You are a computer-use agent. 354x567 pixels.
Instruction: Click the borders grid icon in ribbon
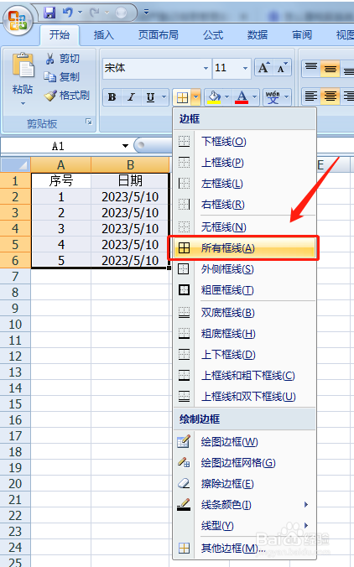pyautogui.click(x=182, y=97)
